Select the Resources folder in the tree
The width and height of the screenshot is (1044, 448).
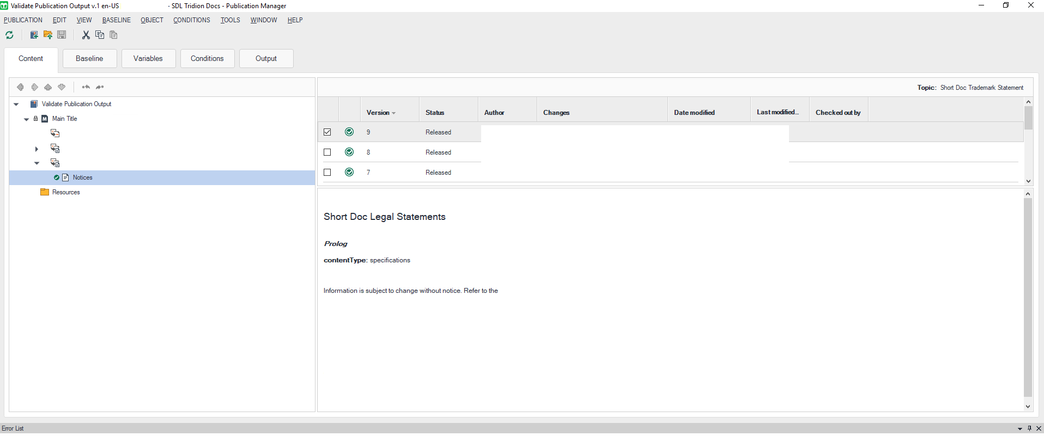coord(66,192)
